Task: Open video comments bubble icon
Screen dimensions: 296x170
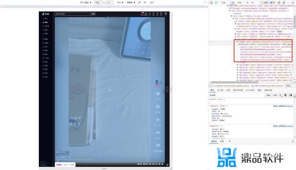Action: tap(158, 106)
